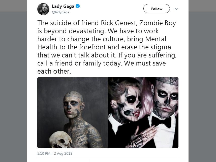Click white space between the name and Follow
The height and width of the screenshot is (162, 216).
(112, 9)
